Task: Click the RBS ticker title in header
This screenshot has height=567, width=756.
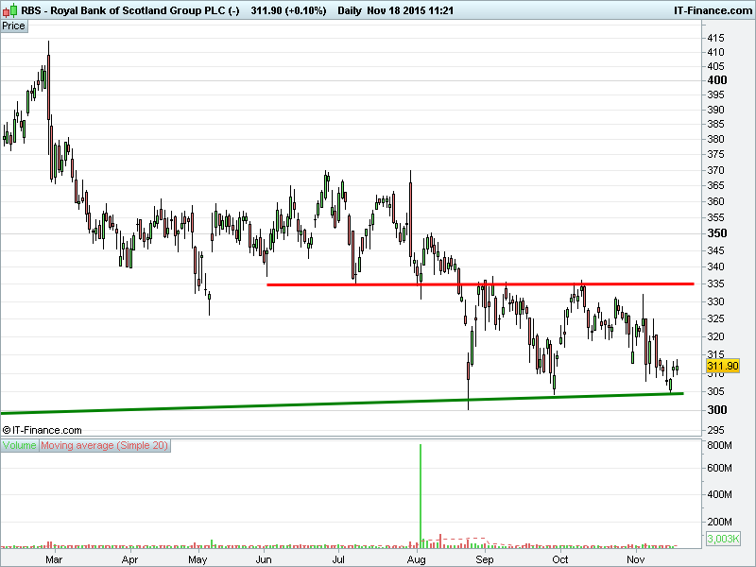Action: click(34, 10)
